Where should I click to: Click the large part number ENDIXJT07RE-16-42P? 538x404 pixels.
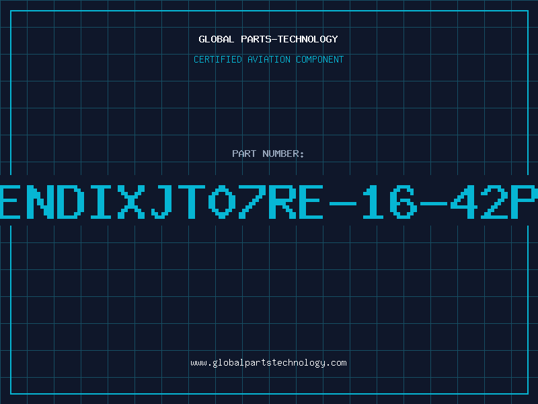(x=269, y=202)
